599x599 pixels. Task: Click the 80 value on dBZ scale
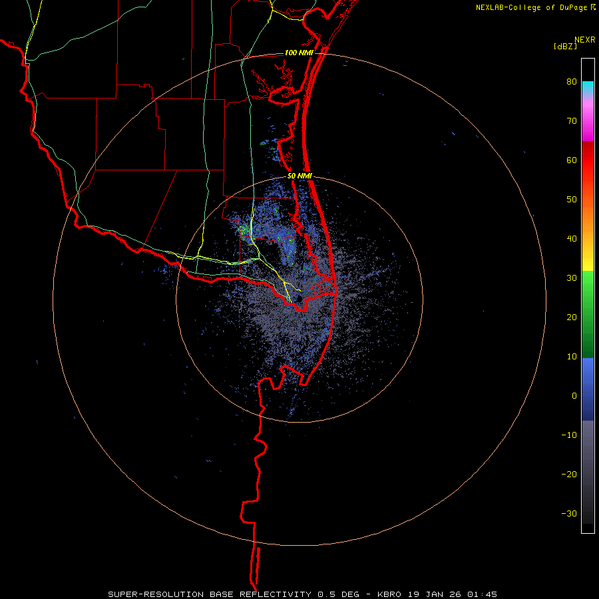coord(572,82)
